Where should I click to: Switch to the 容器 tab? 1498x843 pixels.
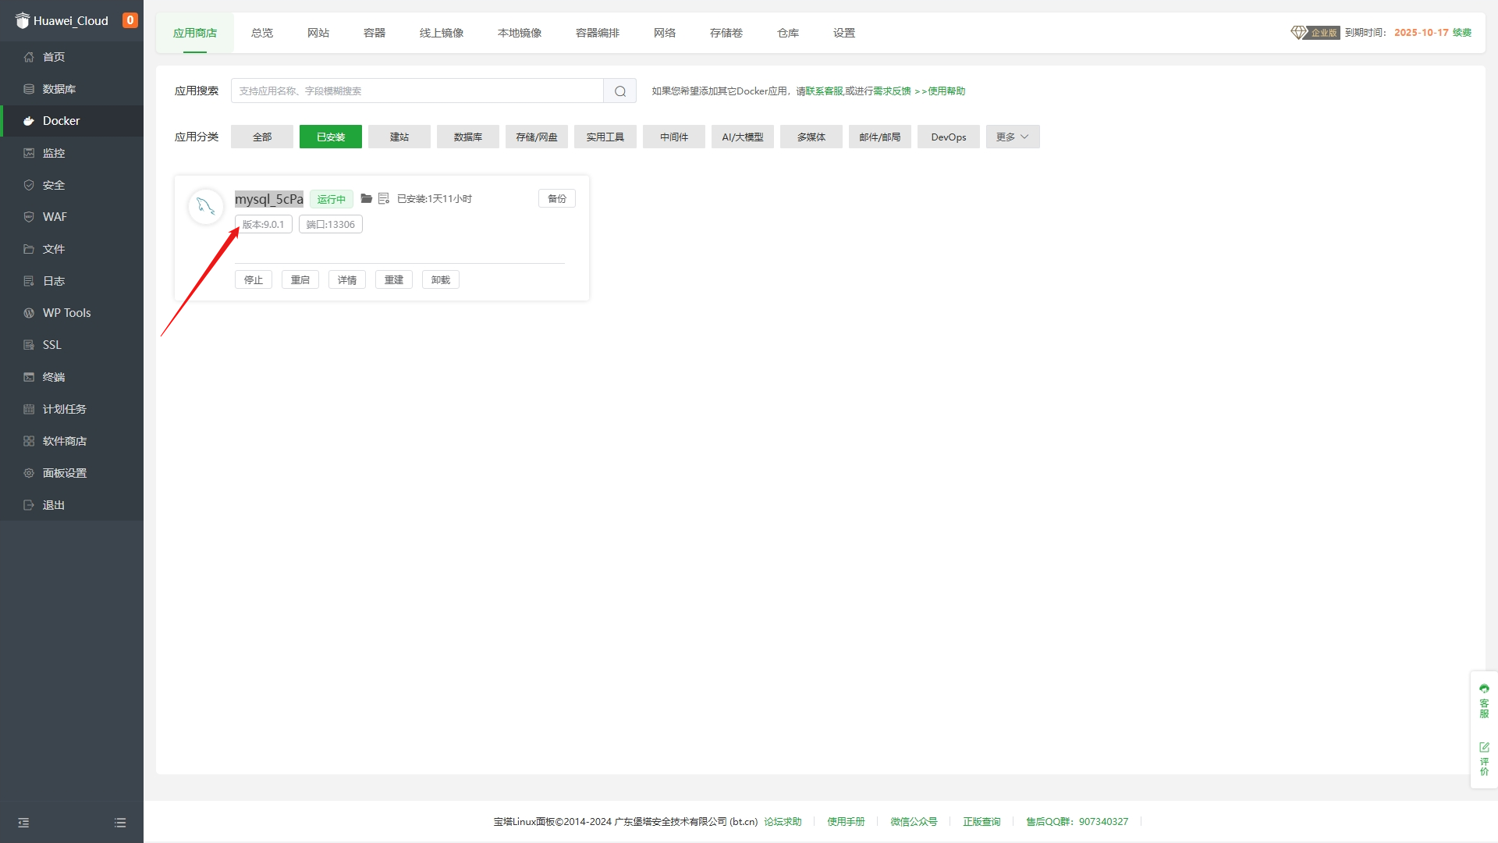[x=374, y=33]
